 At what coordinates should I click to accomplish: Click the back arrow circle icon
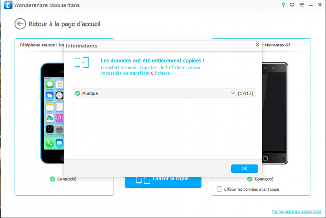tap(20, 24)
